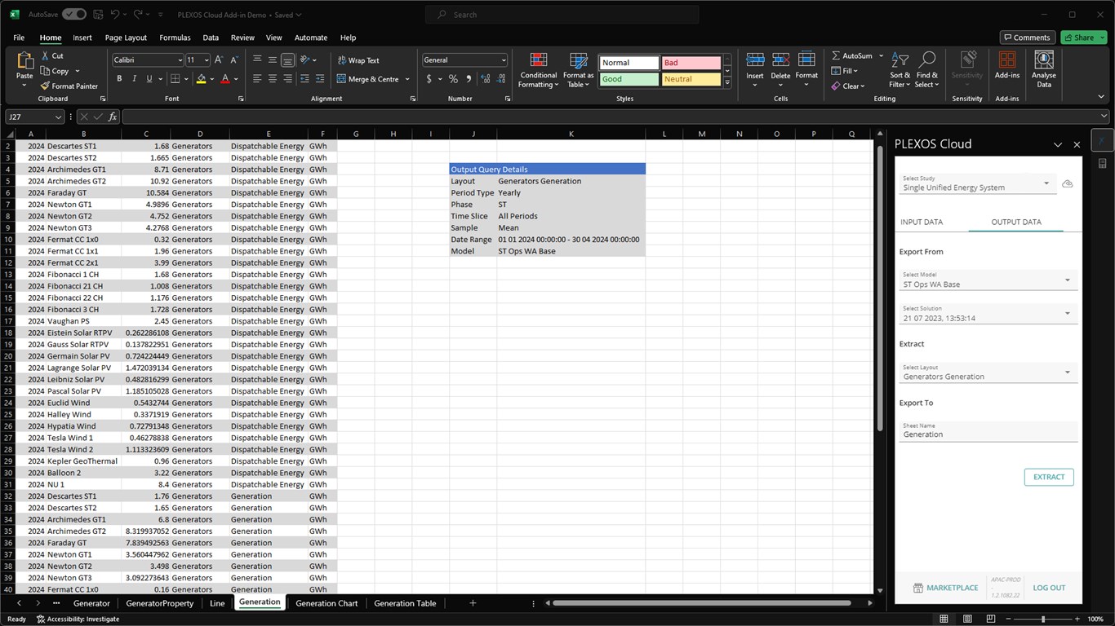
Task: Toggle the AutoSave switch
Action: [x=73, y=15]
